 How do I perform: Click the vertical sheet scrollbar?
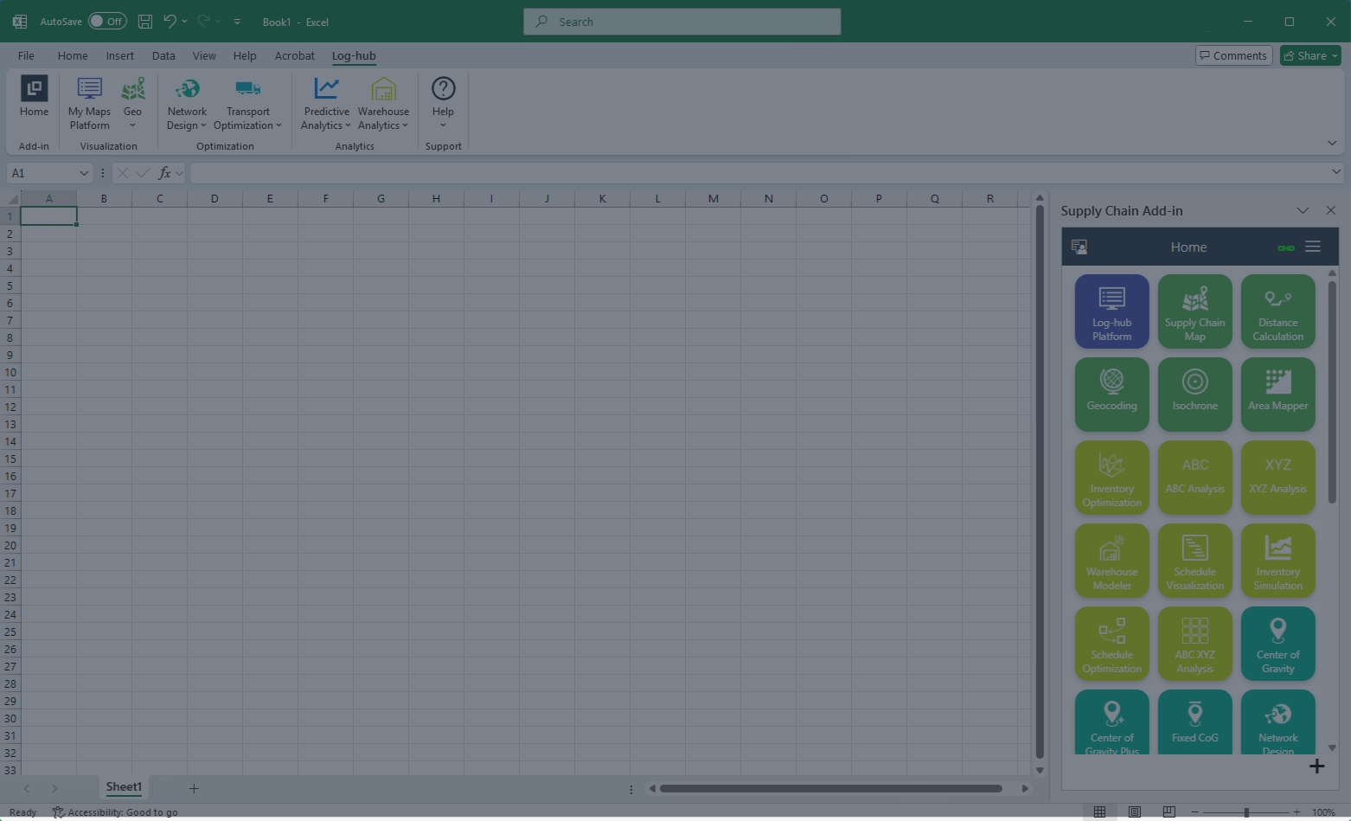click(1040, 482)
